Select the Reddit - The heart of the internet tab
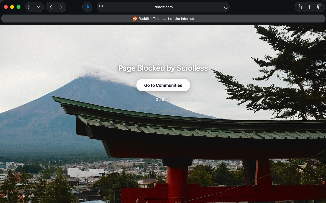This screenshot has width=326, height=203. point(163,19)
